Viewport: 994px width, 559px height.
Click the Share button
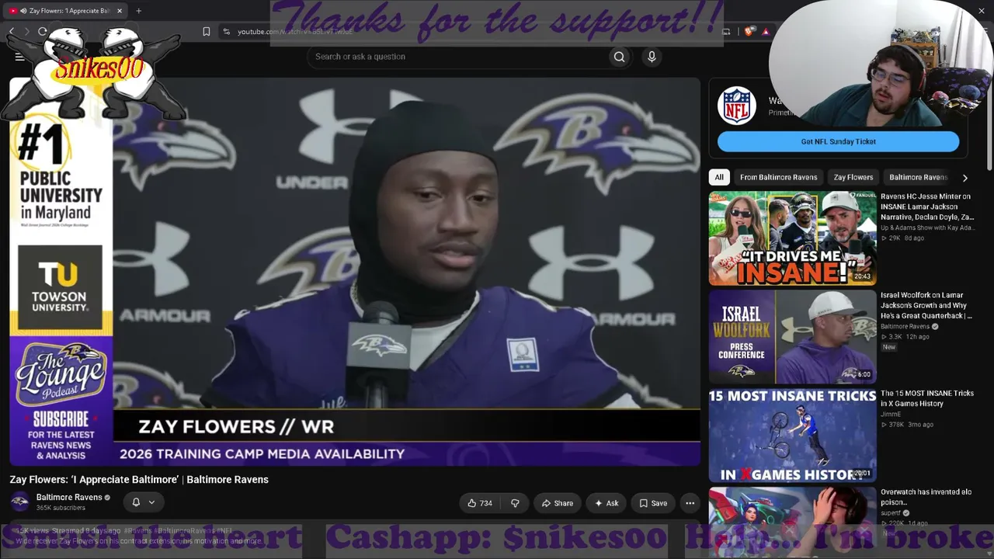tap(558, 503)
